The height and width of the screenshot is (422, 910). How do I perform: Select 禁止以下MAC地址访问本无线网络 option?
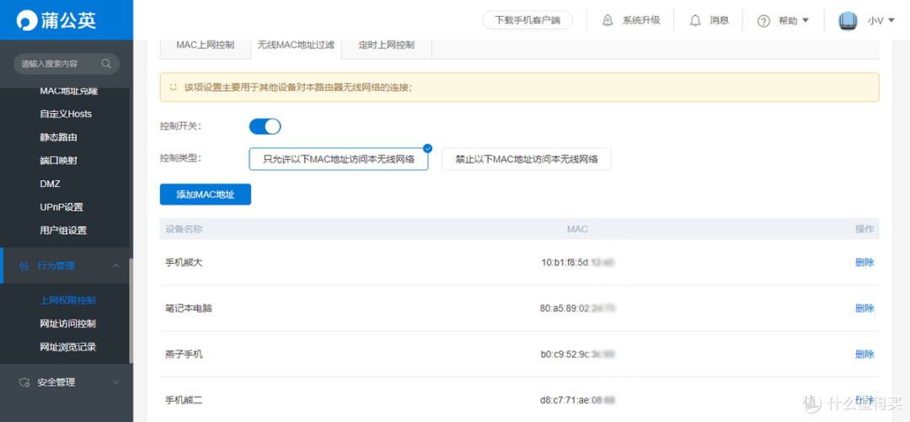tap(527, 159)
